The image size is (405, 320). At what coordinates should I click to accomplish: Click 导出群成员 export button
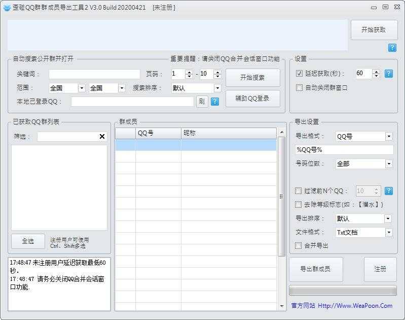(316, 269)
